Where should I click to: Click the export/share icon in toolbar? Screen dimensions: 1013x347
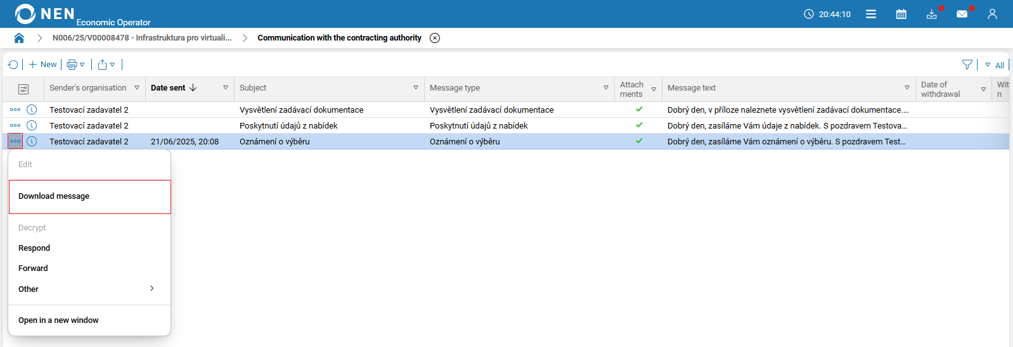coord(102,65)
